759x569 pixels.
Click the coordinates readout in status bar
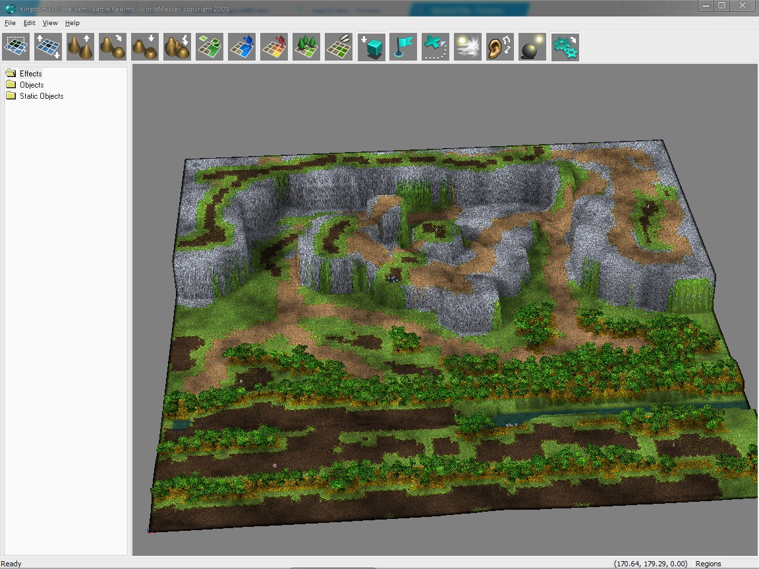[650, 564]
